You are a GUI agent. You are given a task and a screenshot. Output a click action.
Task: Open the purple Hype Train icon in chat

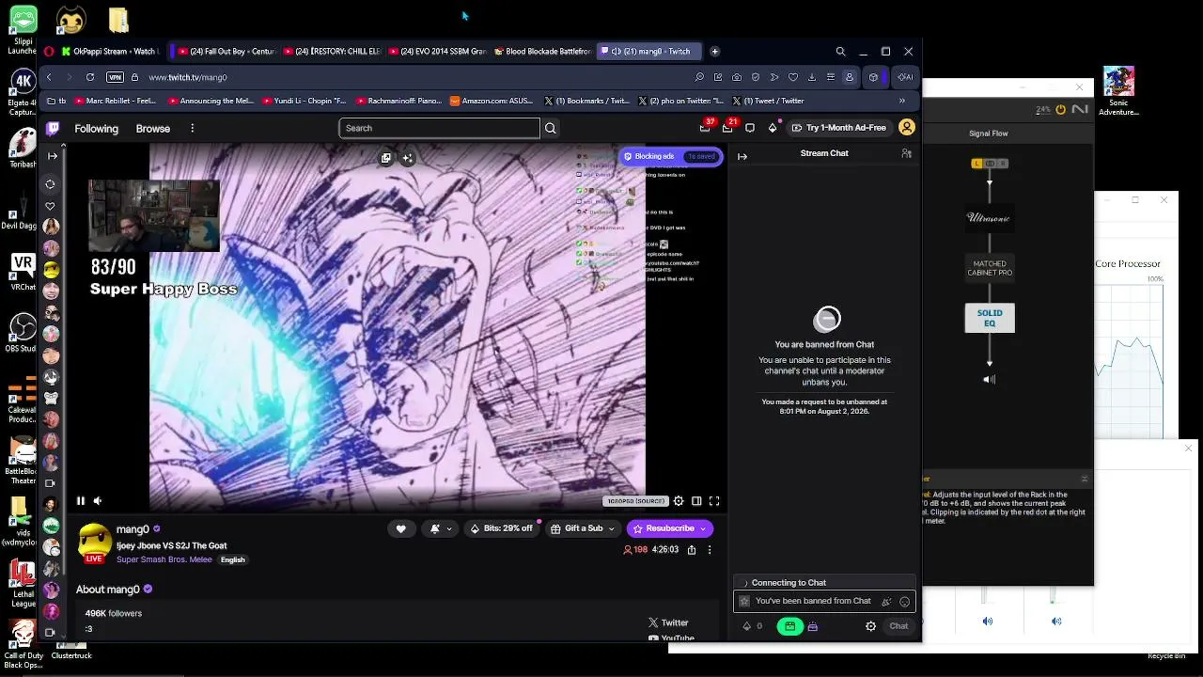tap(812, 626)
